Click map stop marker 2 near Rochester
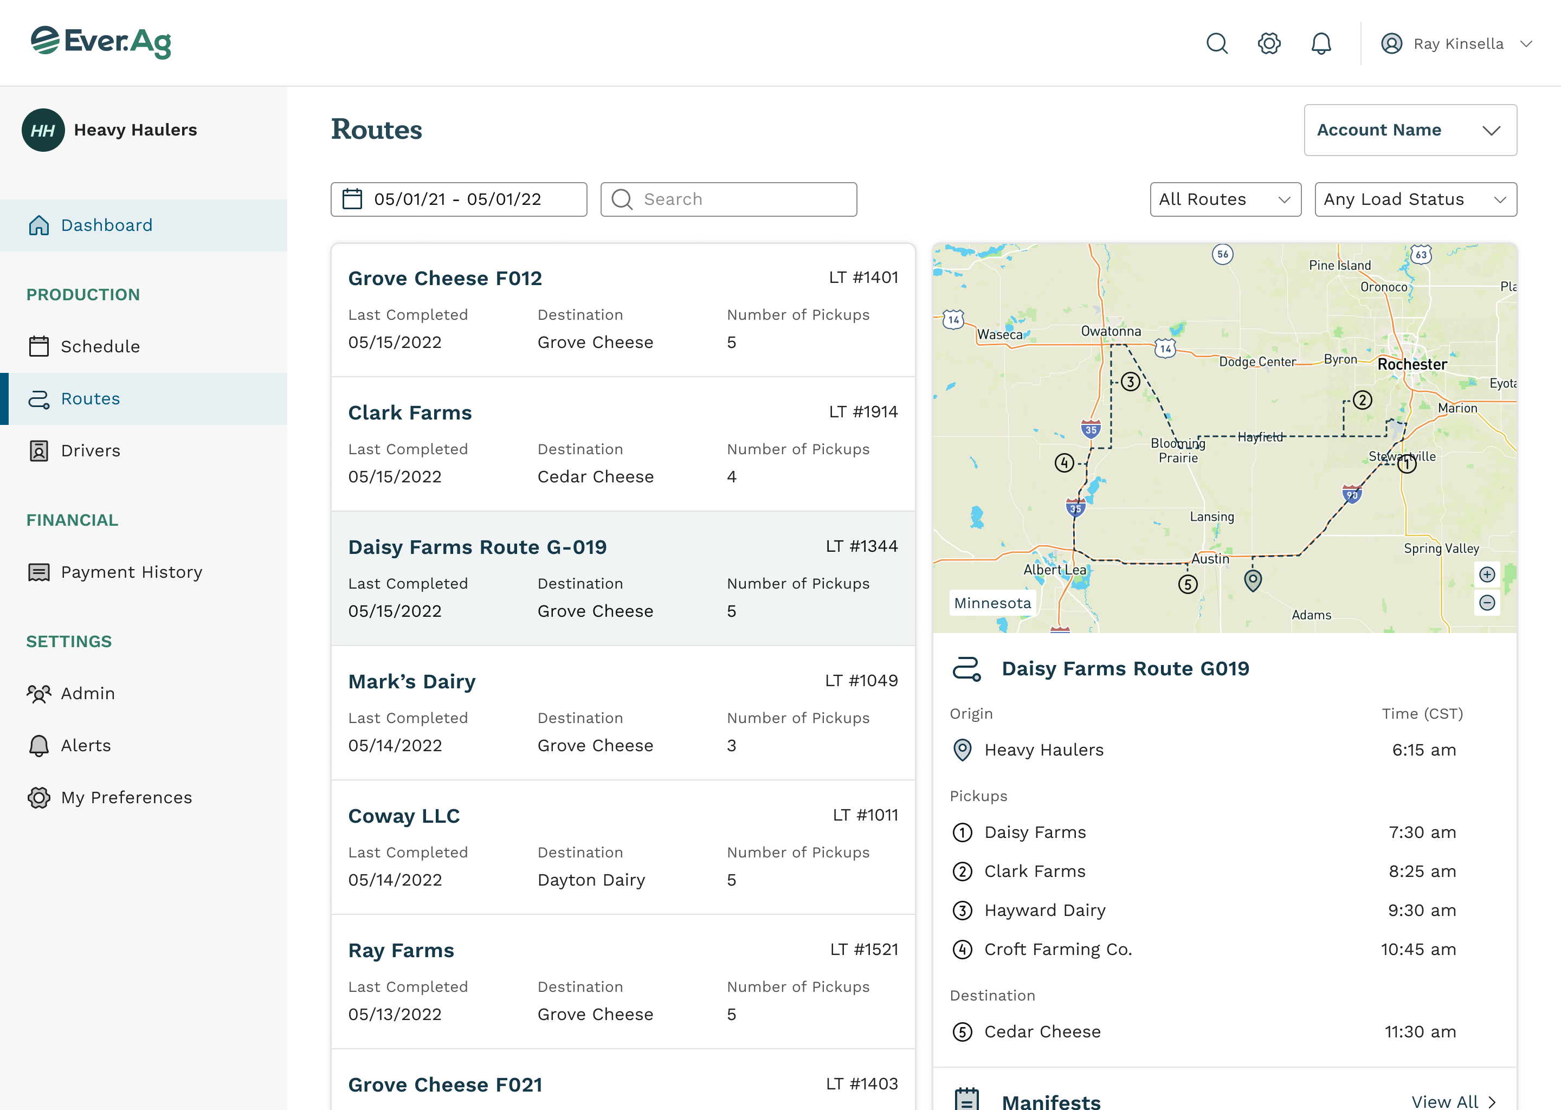The image size is (1561, 1110). (x=1362, y=400)
